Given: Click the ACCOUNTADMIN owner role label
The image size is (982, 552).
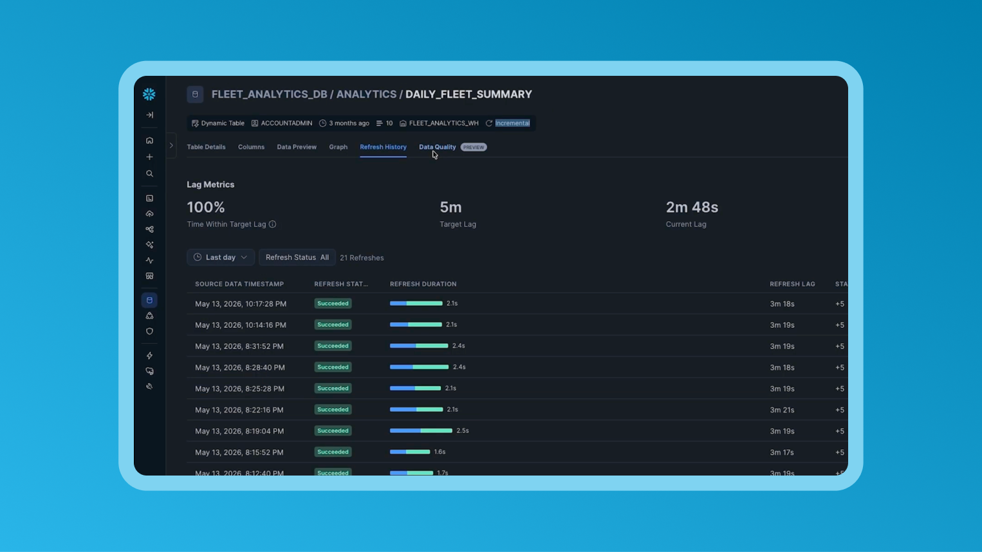Looking at the screenshot, I should point(286,123).
